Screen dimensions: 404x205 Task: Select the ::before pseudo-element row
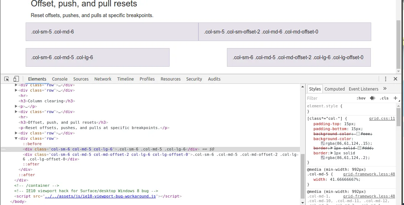(x=32, y=144)
